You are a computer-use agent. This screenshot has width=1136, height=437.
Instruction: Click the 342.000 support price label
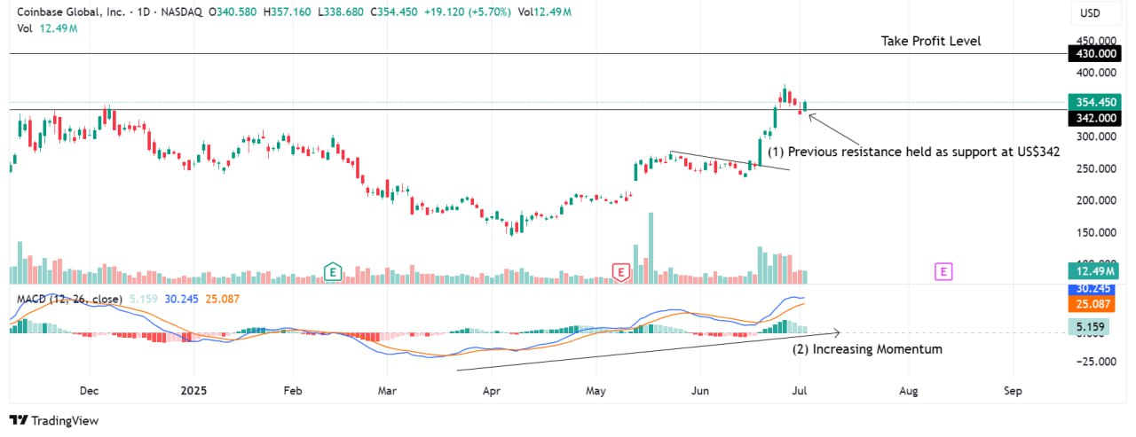click(1095, 118)
